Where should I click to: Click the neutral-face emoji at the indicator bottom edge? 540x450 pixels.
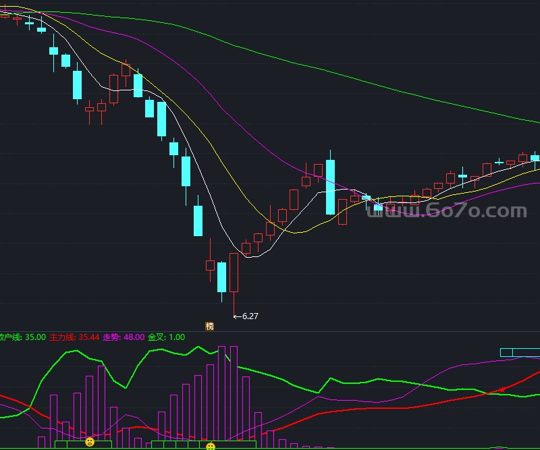211,447
